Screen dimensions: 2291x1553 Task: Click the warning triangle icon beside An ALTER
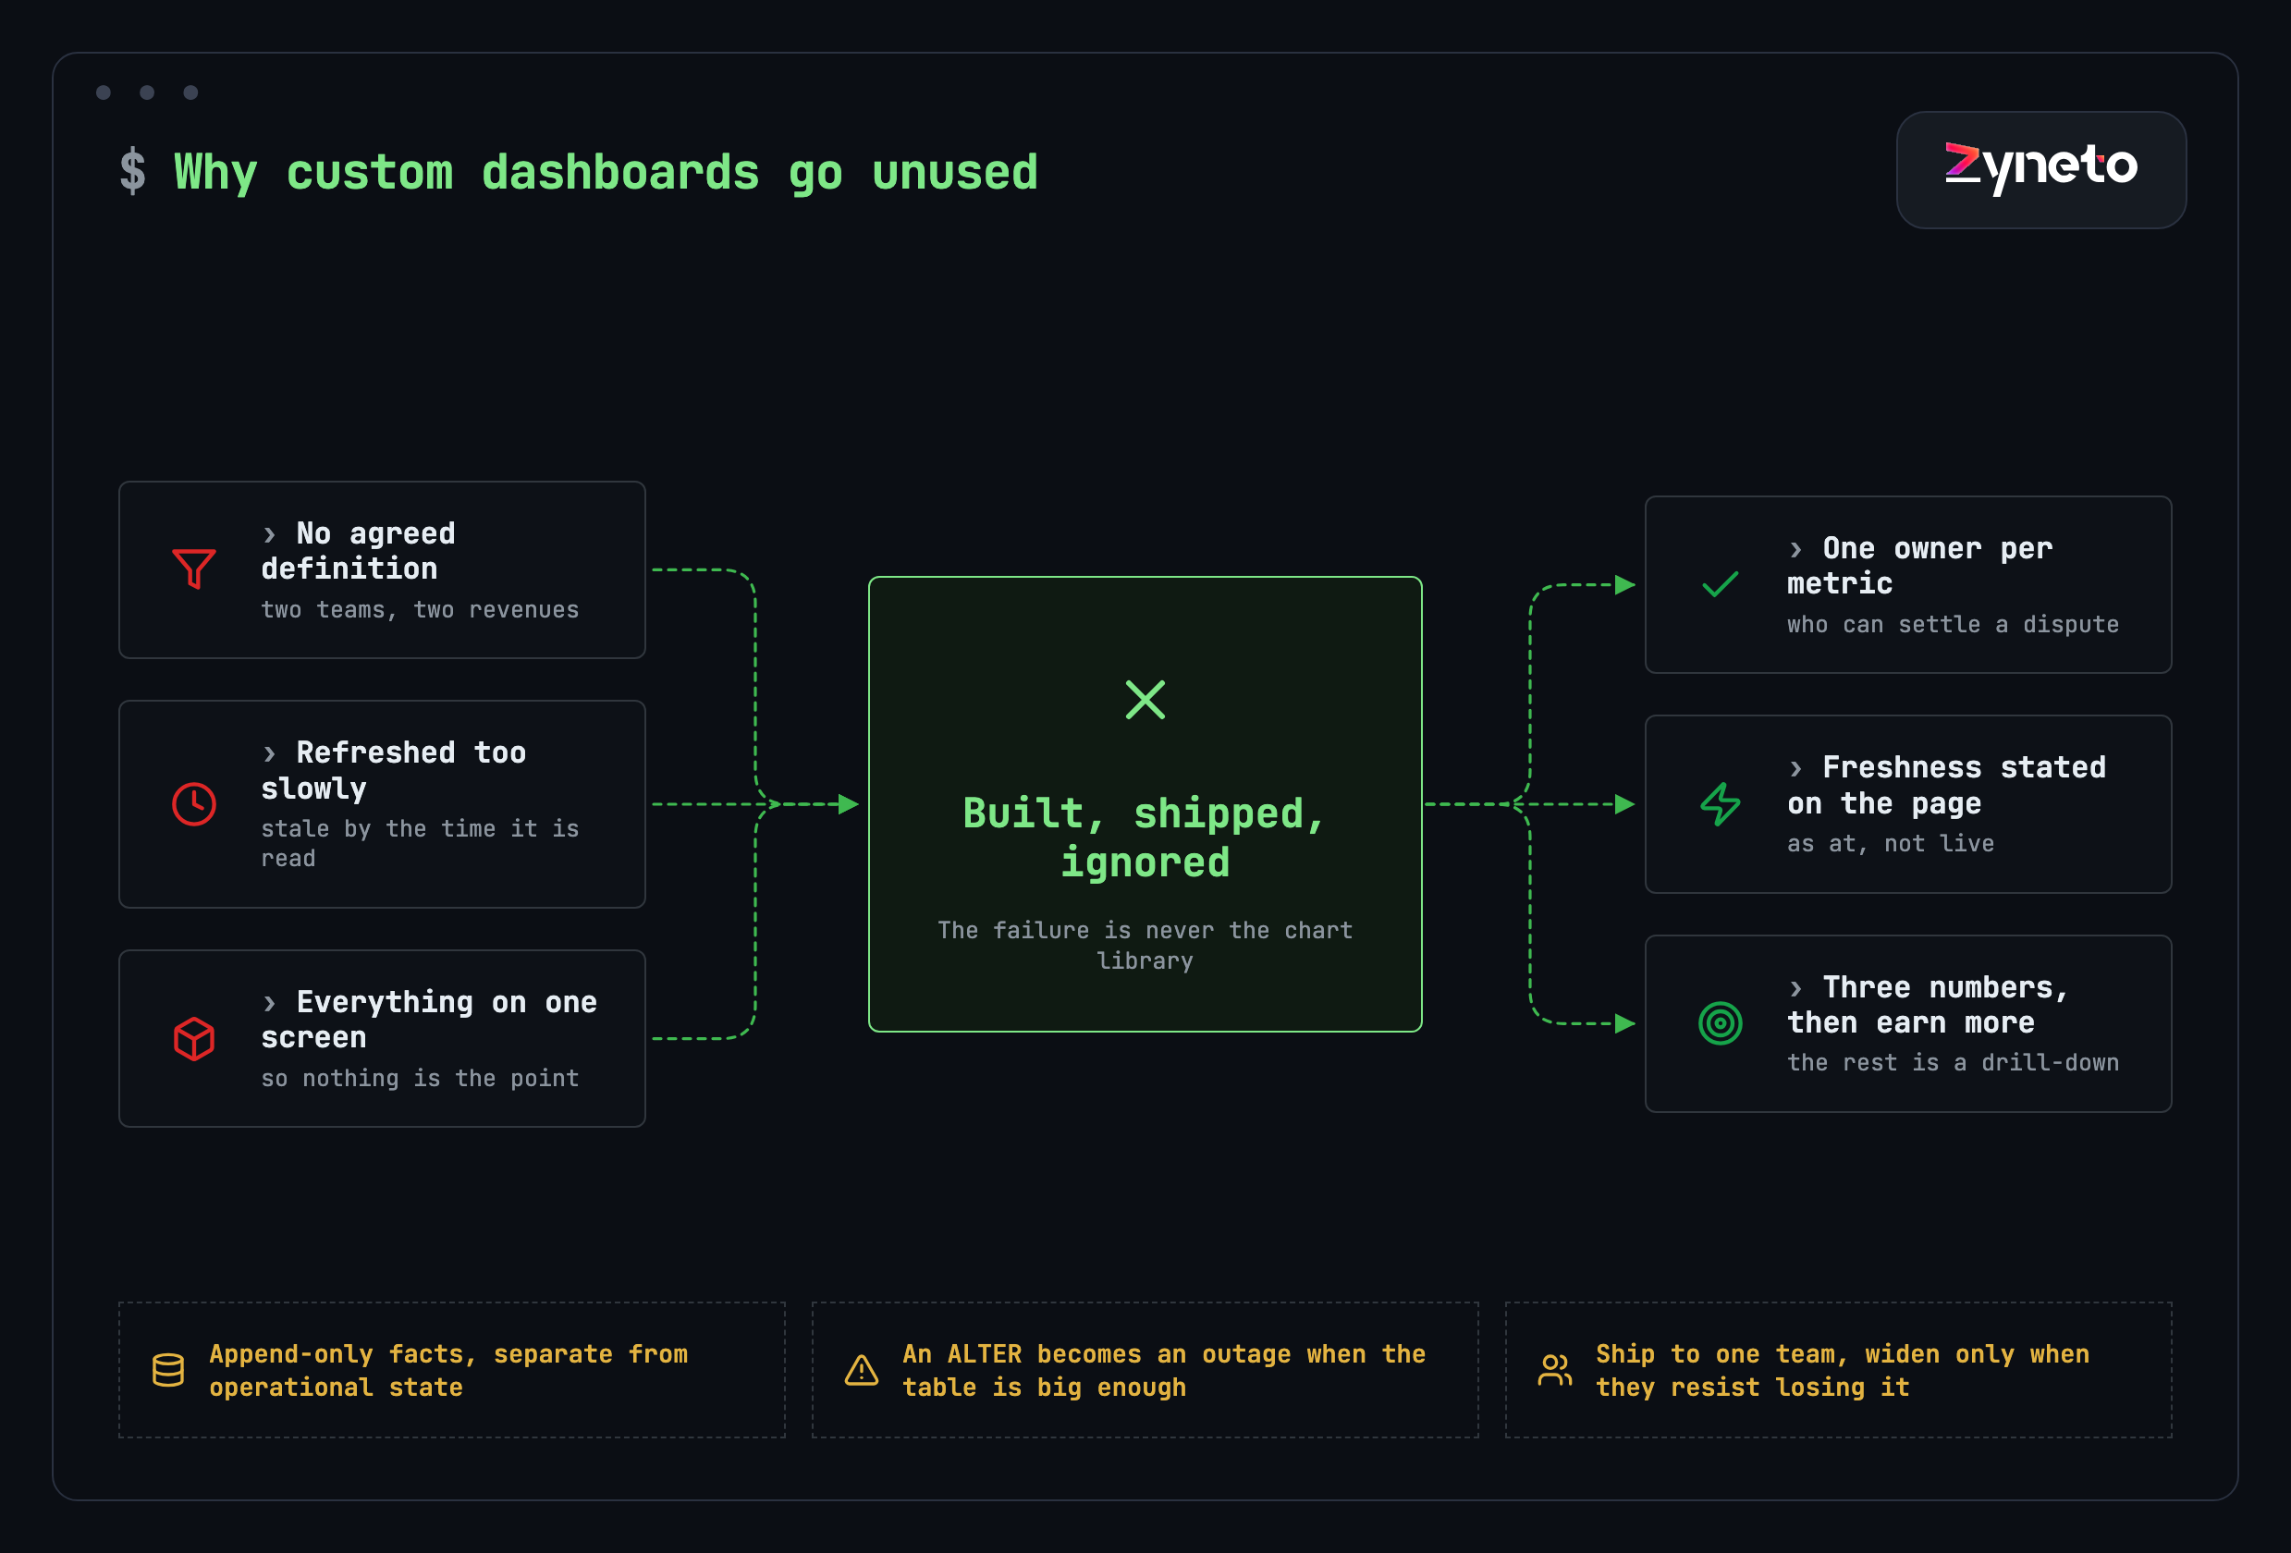pyautogui.click(x=862, y=1370)
